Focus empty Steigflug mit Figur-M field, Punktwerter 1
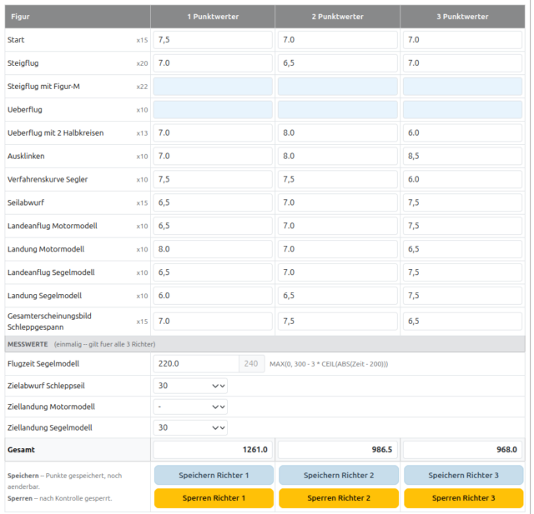 tap(213, 86)
